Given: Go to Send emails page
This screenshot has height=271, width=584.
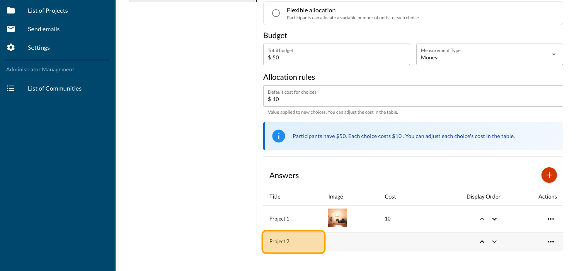Looking at the screenshot, I should pos(44,29).
